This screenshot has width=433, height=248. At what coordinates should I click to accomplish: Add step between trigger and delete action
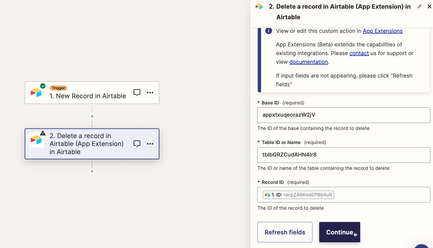[92, 116]
